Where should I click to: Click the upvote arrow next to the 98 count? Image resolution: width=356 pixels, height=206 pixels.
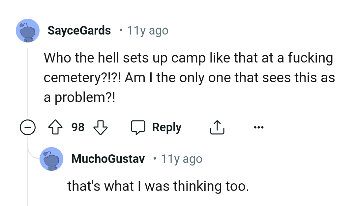click(x=55, y=127)
